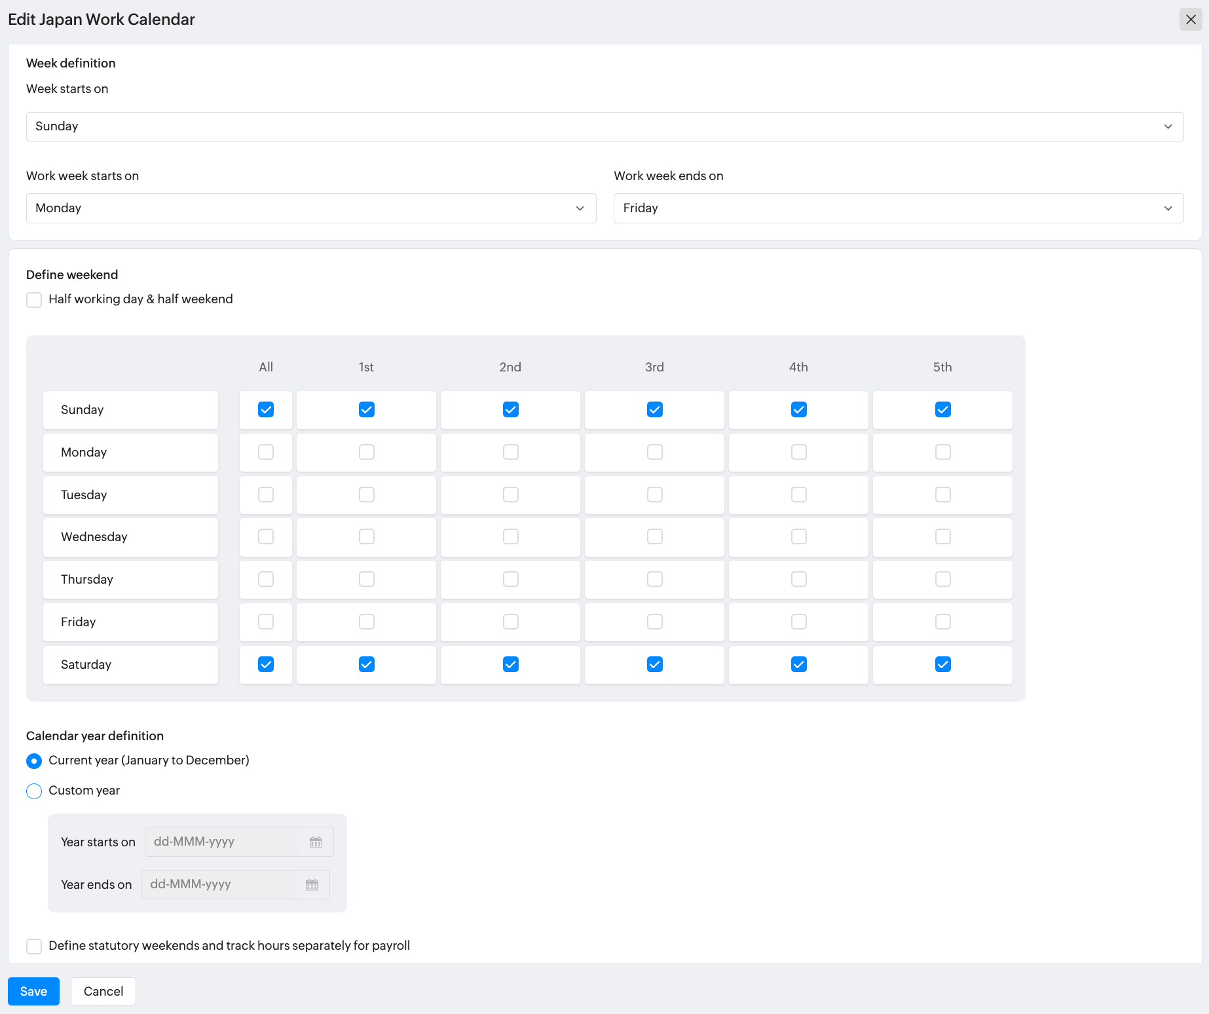Click the Year starts on date field
Screen dimensions: 1209x1014
[x=239, y=842]
